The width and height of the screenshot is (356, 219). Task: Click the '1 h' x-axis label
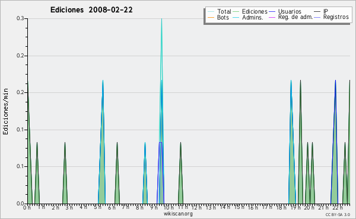pyautogui.click(x=41, y=207)
